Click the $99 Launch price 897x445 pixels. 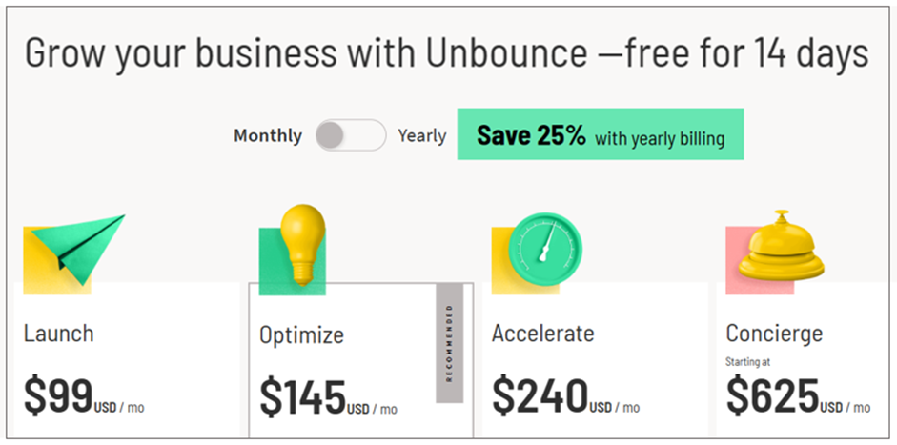58,395
